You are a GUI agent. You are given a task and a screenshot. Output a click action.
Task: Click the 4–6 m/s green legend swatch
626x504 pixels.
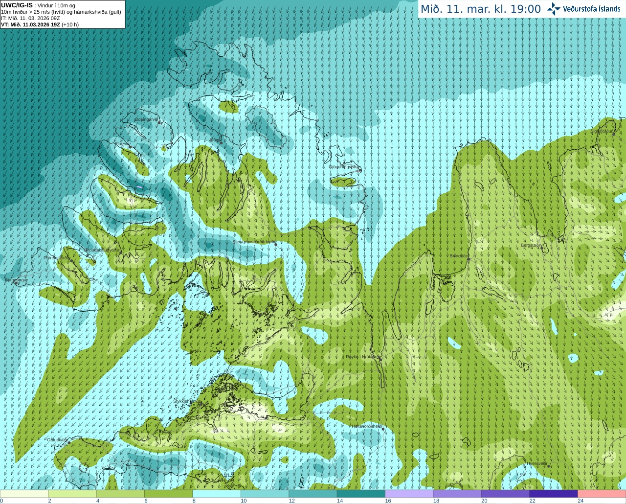pyautogui.click(x=120, y=494)
